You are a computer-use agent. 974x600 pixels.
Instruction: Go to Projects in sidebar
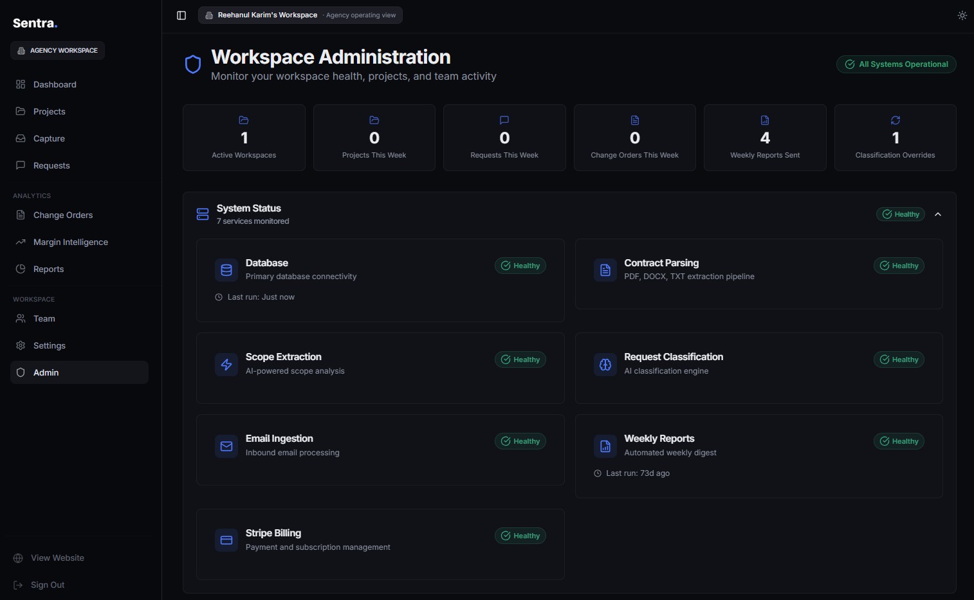79,111
